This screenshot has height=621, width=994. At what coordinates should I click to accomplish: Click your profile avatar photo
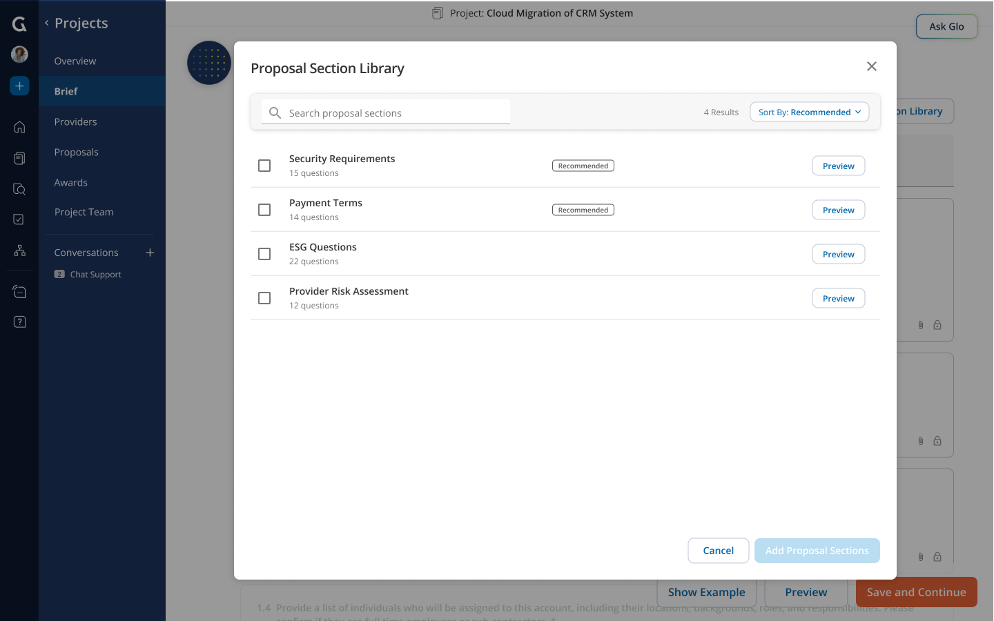point(19,54)
